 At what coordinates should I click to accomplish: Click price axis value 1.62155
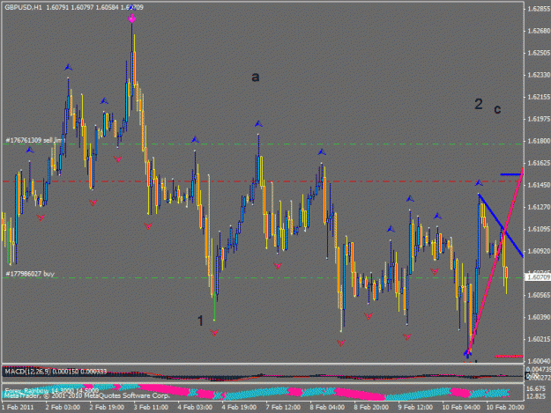click(x=539, y=97)
